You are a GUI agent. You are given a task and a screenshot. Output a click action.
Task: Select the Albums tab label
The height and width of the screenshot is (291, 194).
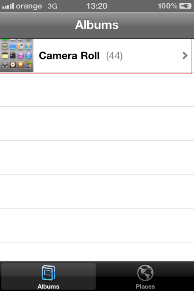pos(48,287)
